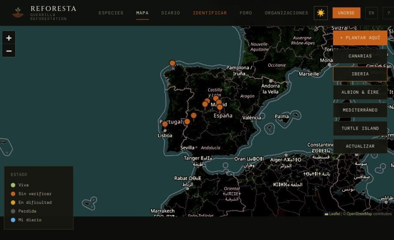This screenshot has width=394, height=240.
Task: Click the yellow En dificultad legend dot
Action: 13,203
